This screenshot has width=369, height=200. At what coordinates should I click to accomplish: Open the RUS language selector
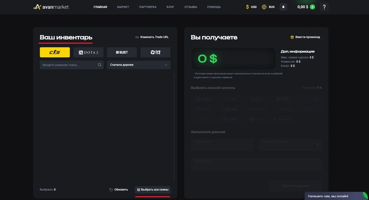click(268, 7)
